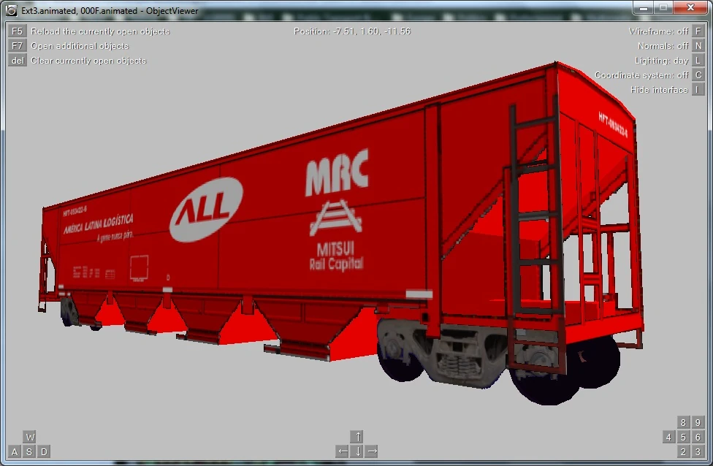
Task: Click the up arrow key icon
Action: tap(357, 437)
